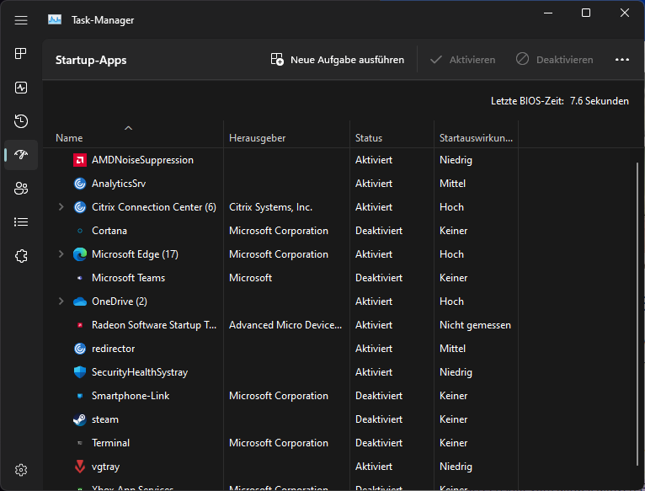645x491 pixels.
Task: Expand the Citrix Connection Center group
Action: coord(61,207)
